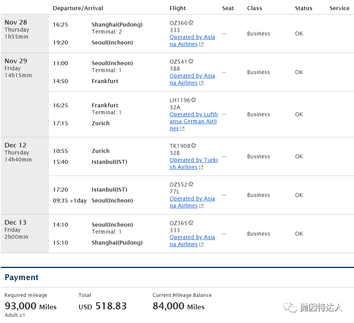Viewport: 354px width, 323px height.
Task: Open Operated by Lufthansa German Airlines link
Action: click(194, 121)
